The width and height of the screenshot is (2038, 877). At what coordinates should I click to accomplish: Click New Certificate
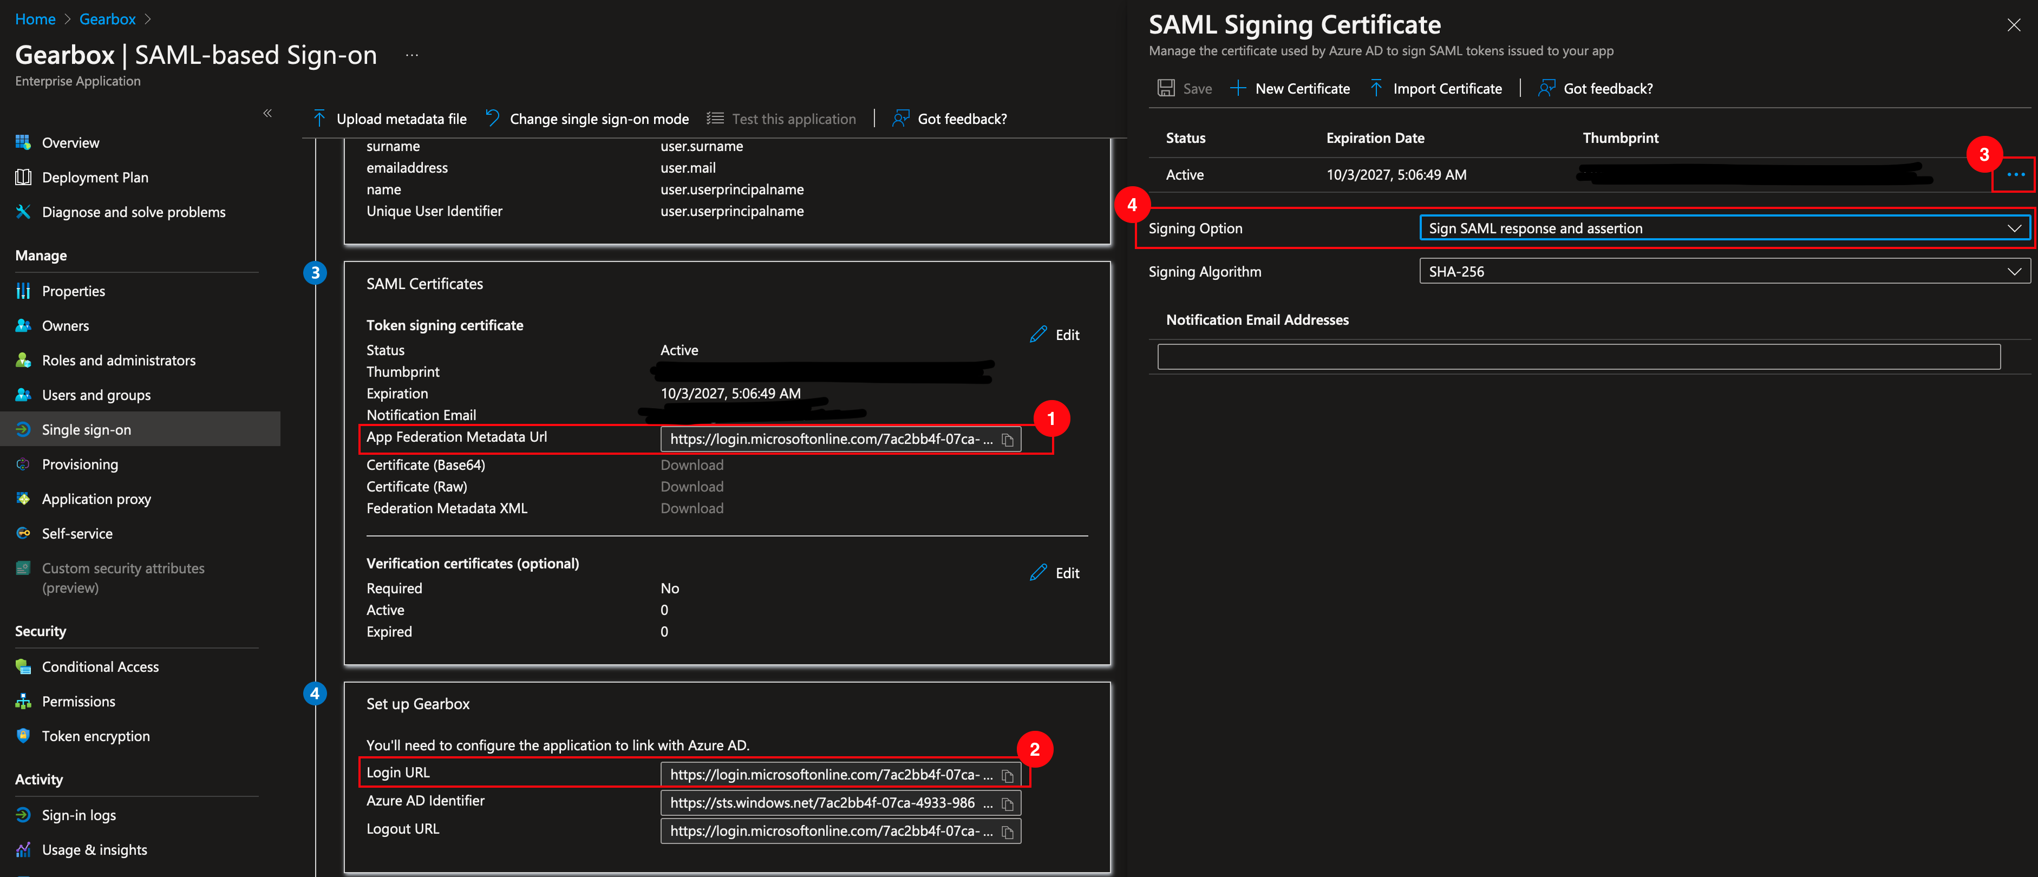point(1290,89)
